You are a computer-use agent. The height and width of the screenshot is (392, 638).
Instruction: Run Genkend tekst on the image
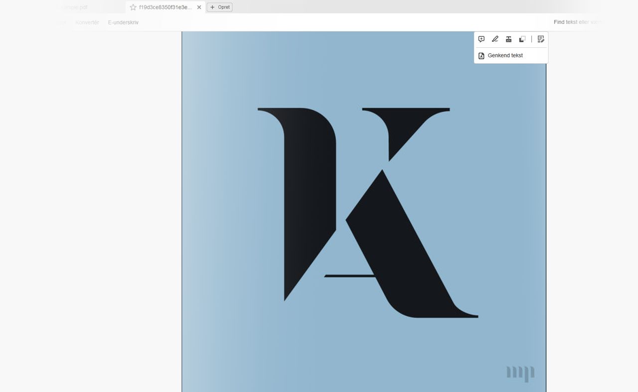click(505, 56)
